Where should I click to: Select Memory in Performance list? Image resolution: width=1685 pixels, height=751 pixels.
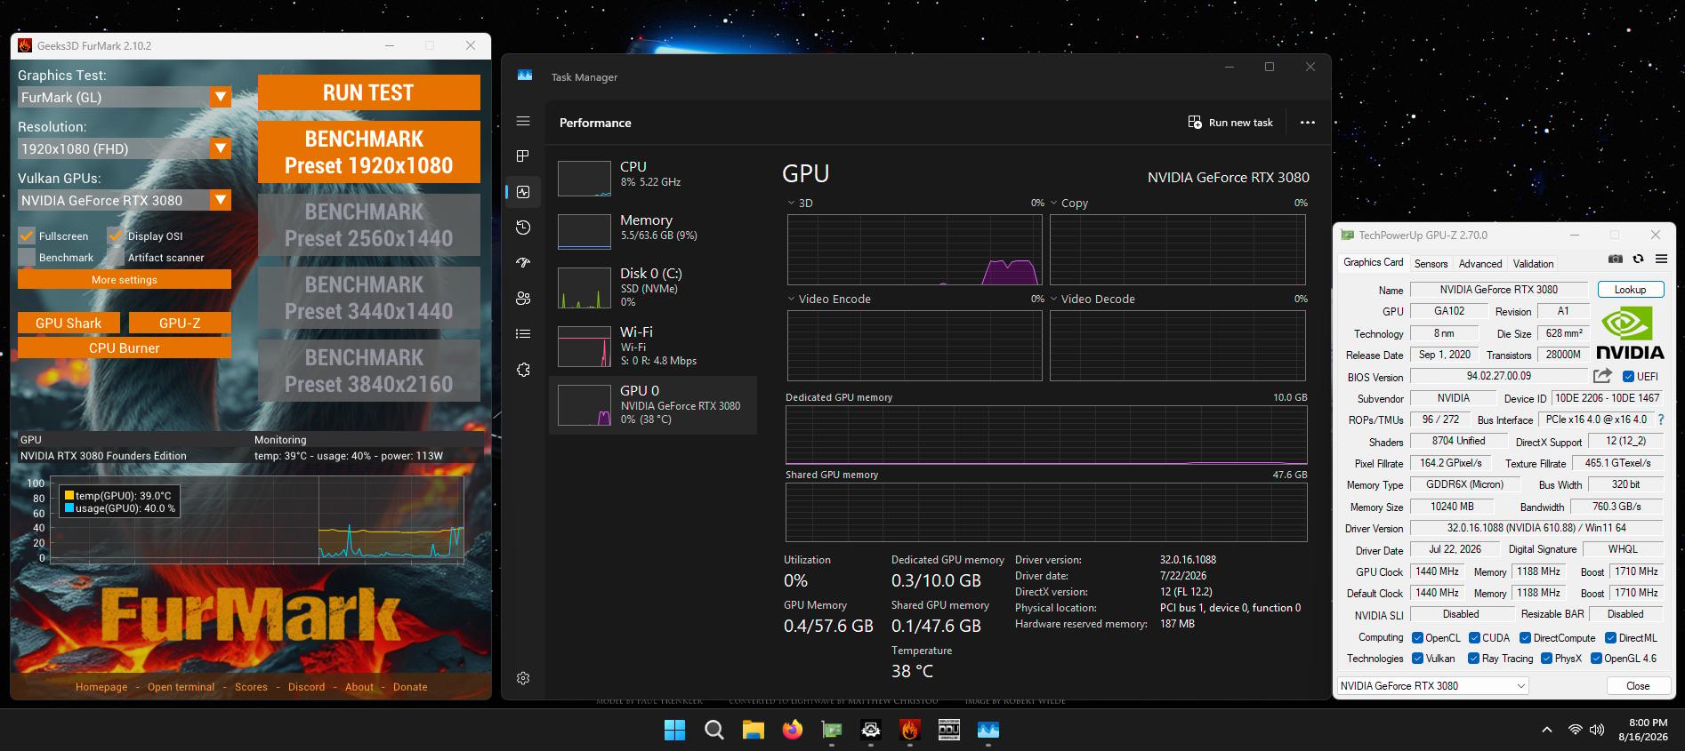point(653,231)
